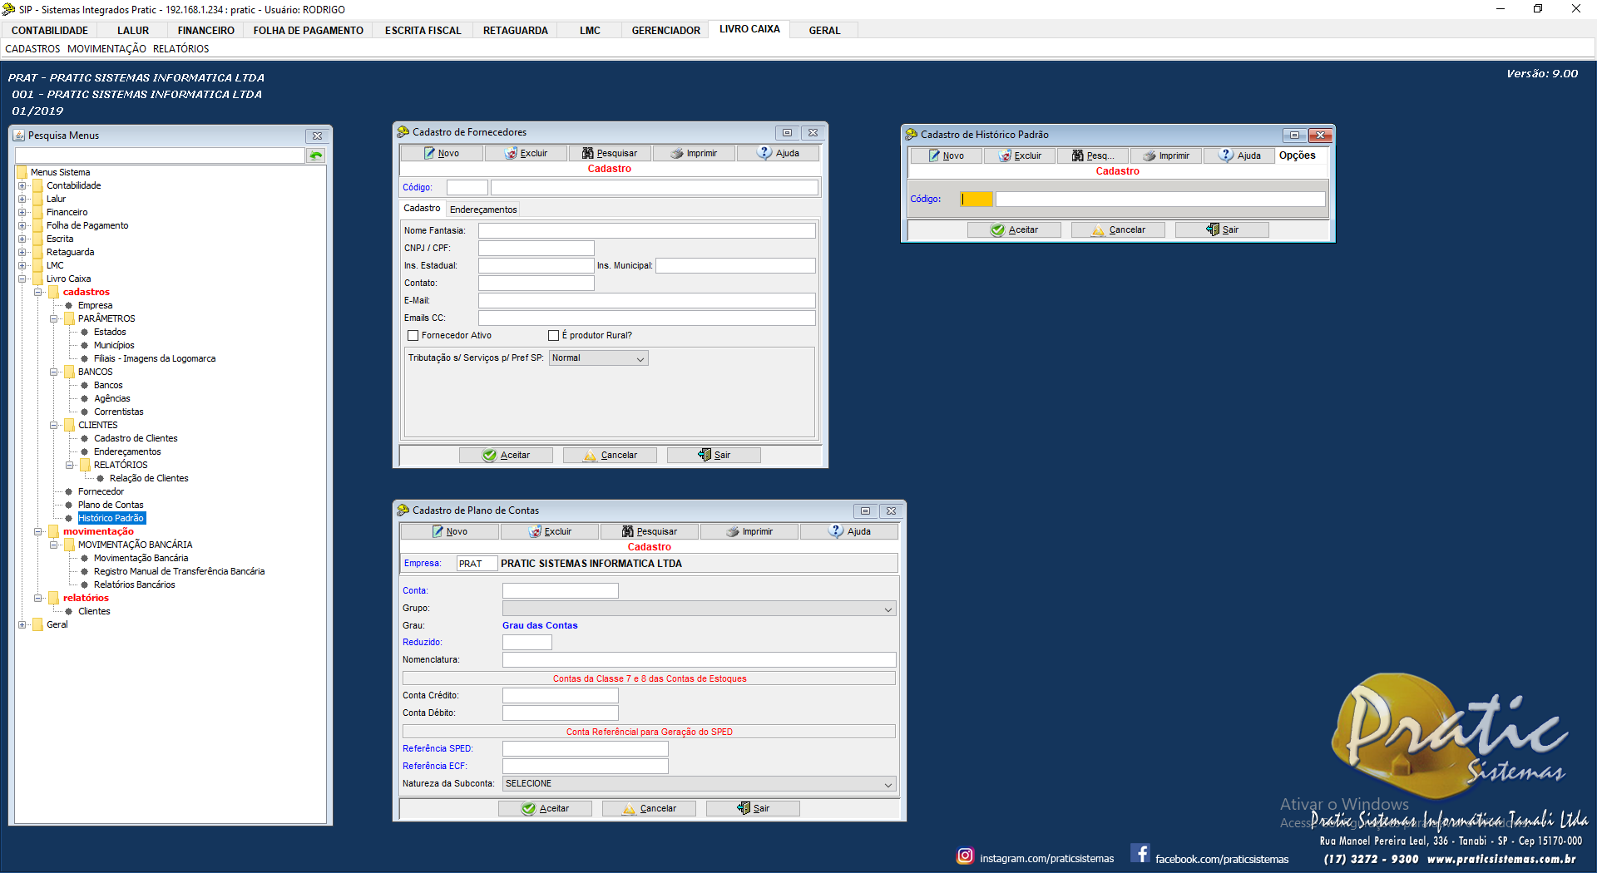Enable the Fornecedor Ativo checkbox
The height and width of the screenshot is (873, 1597).
point(413,336)
